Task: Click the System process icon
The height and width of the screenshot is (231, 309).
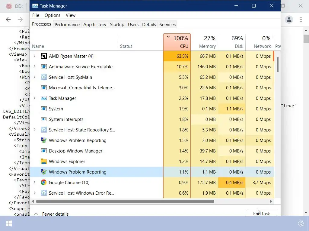Action: coord(43,109)
